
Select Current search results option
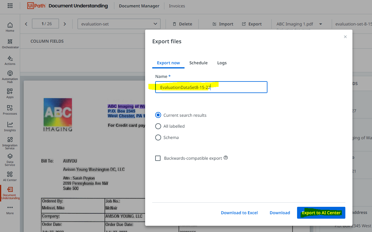158,115
